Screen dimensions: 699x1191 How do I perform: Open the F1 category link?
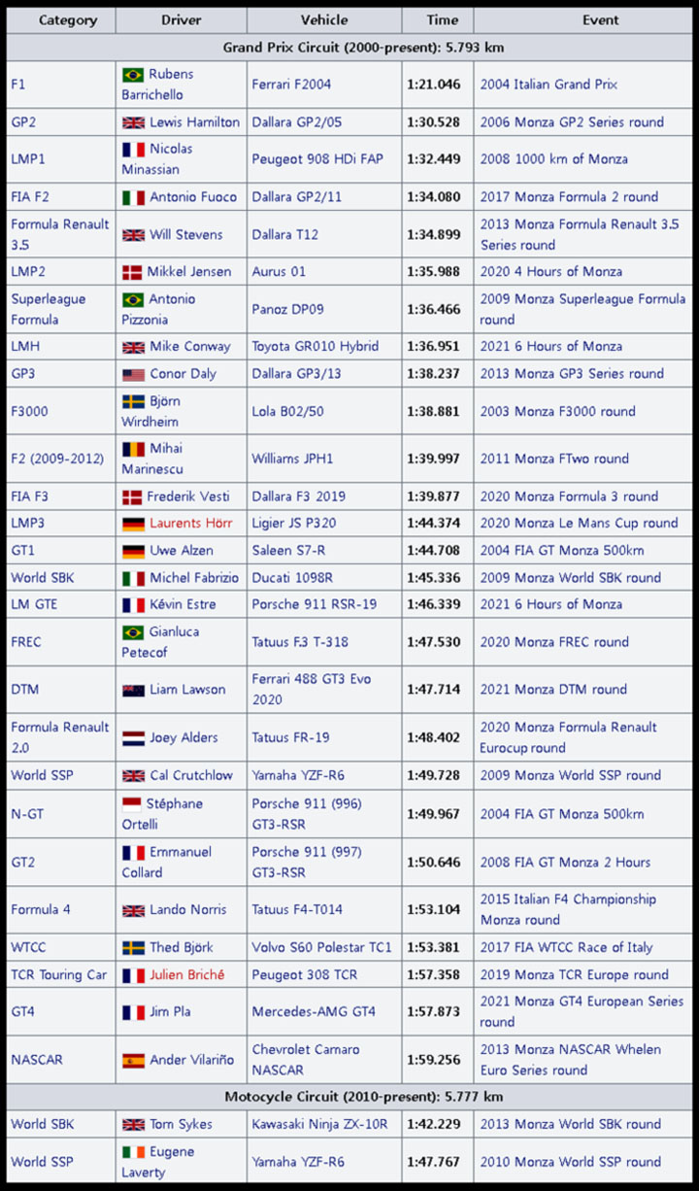pos(18,85)
